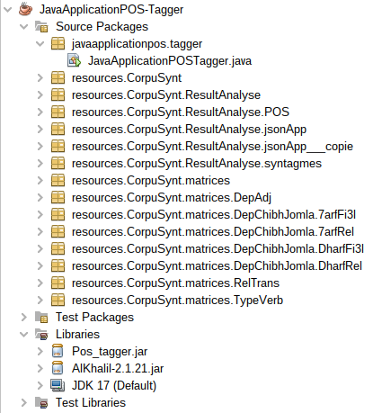The height and width of the screenshot is (413, 373).
Task: Collapse the Libraries node
Action: 23,334
